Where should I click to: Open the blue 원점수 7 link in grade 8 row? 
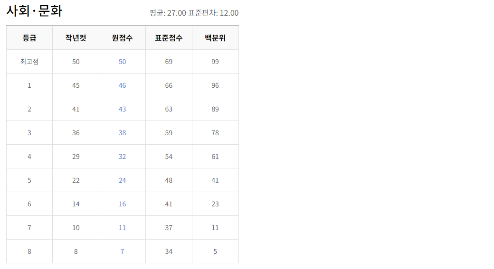tap(122, 252)
